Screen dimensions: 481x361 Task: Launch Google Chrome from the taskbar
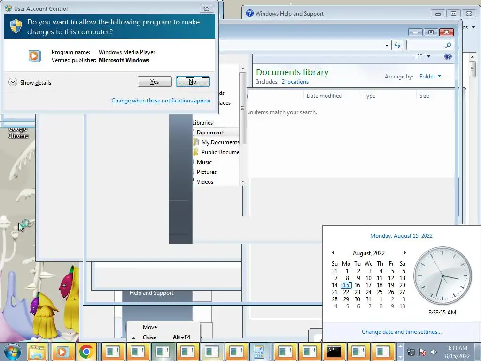pos(86,352)
